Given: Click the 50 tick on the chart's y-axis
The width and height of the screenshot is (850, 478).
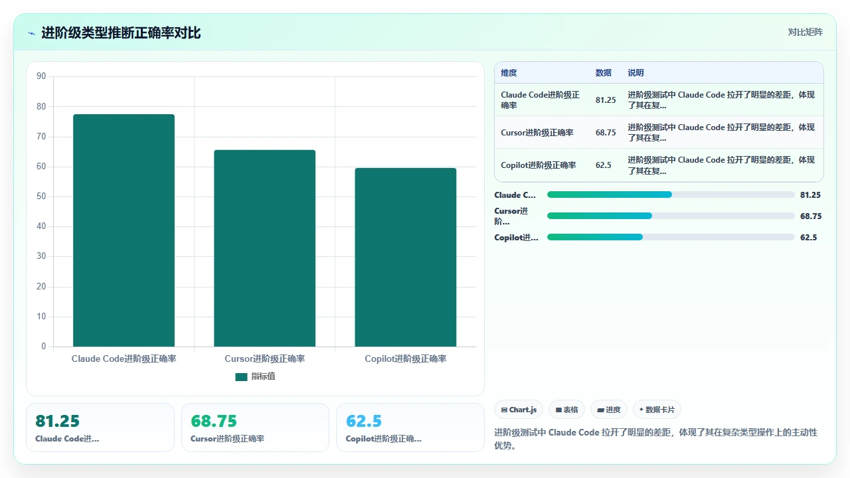Looking at the screenshot, I should (41, 197).
